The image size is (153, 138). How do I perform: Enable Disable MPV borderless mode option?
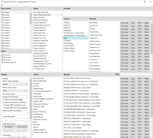(x=3, y=105)
